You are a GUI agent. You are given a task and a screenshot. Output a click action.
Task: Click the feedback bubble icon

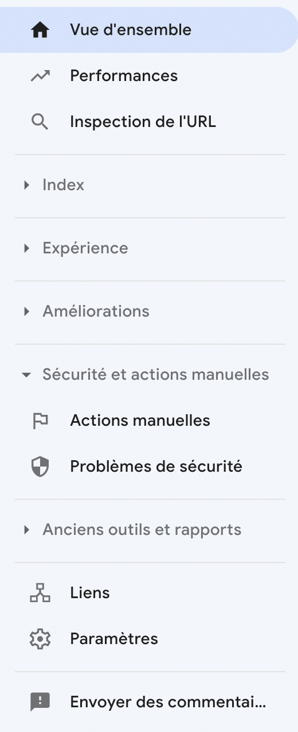40,702
